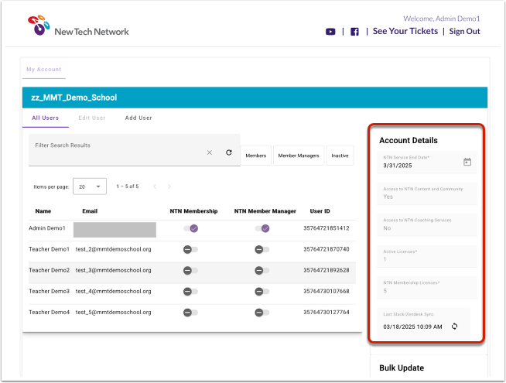Enable NTN Membership for Teacher Demo1
Screen dimensions: 506x383
click(190, 249)
